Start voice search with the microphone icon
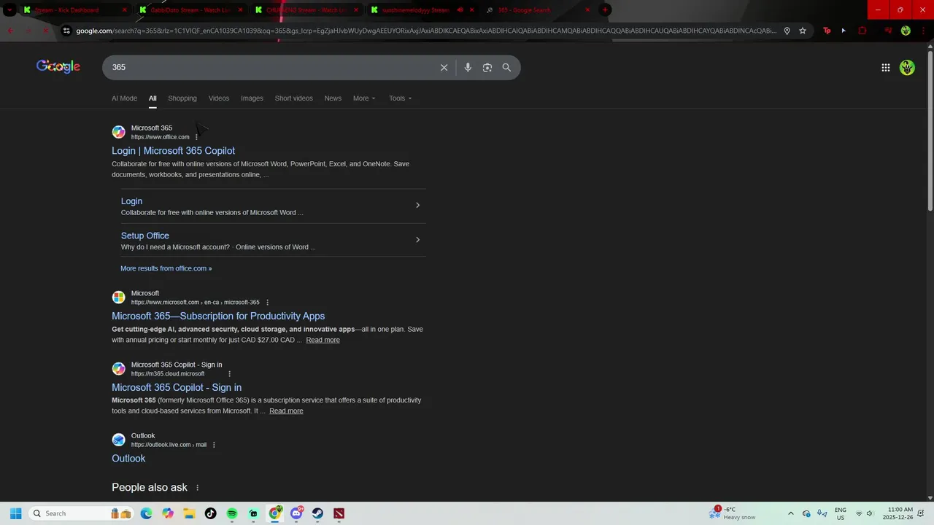This screenshot has width=934, height=525. (x=468, y=67)
